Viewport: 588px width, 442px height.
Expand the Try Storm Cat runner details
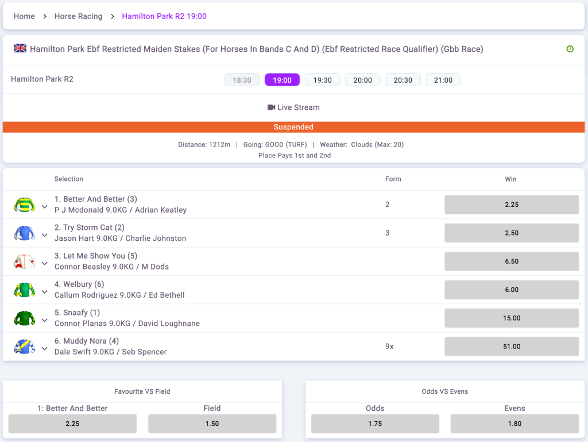coord(45,234)
